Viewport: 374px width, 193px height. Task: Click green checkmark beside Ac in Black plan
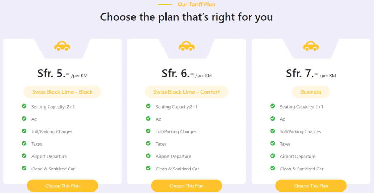[24, 119]
